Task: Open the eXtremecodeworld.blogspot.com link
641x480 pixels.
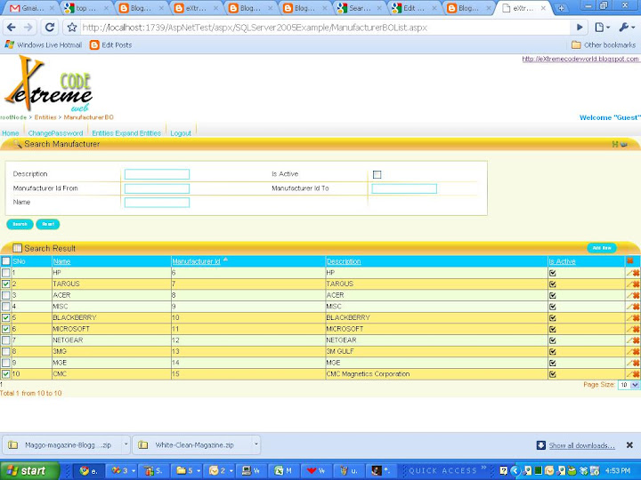Action: tap(580, 59)
